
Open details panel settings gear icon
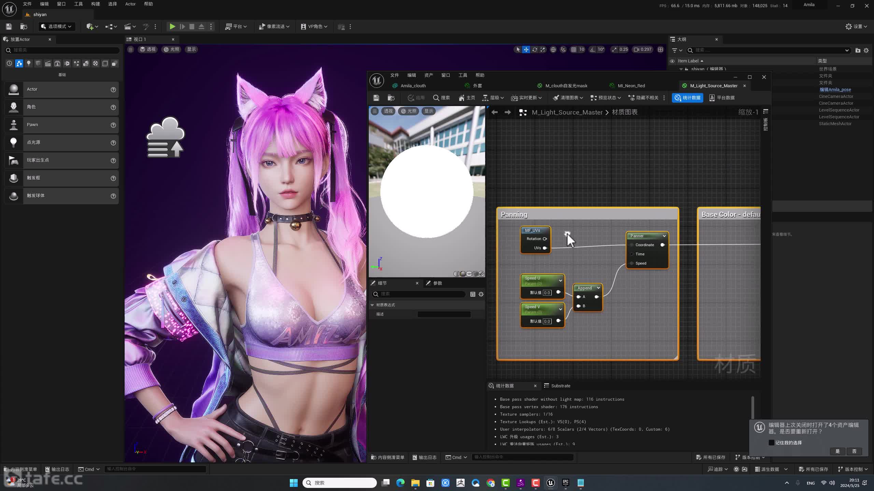(481, 294)
